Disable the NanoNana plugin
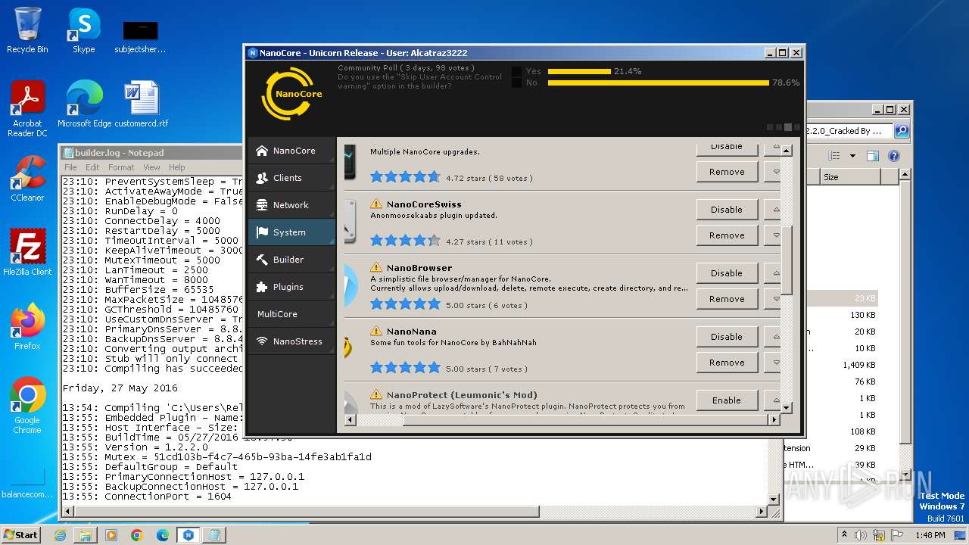 (727, 337)
